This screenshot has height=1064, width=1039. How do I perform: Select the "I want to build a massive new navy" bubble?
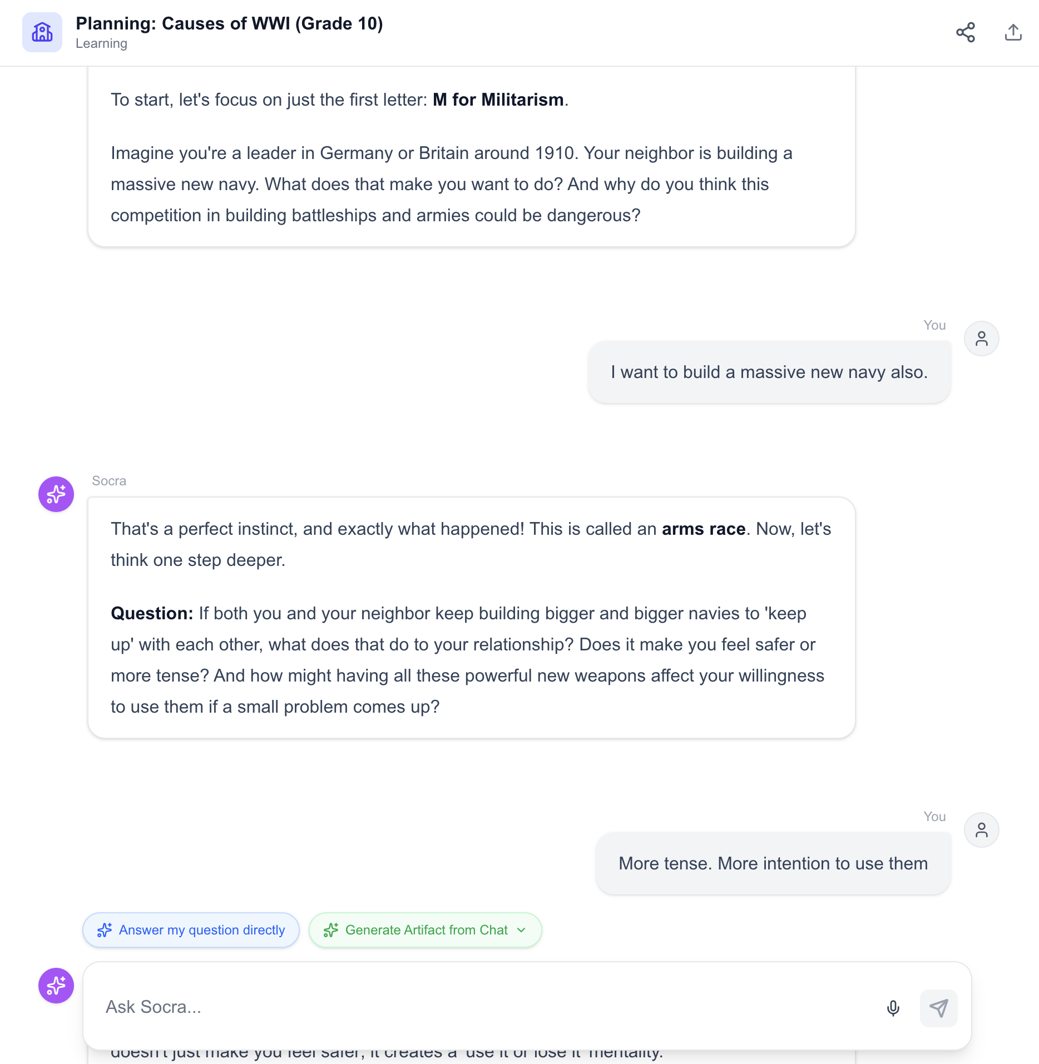769,372
